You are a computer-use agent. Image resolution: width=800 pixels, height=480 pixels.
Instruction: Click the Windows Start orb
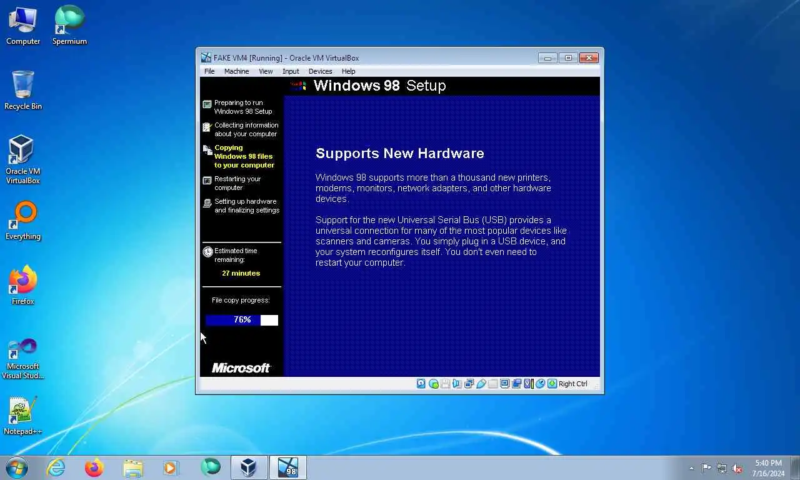coord(17,467)
